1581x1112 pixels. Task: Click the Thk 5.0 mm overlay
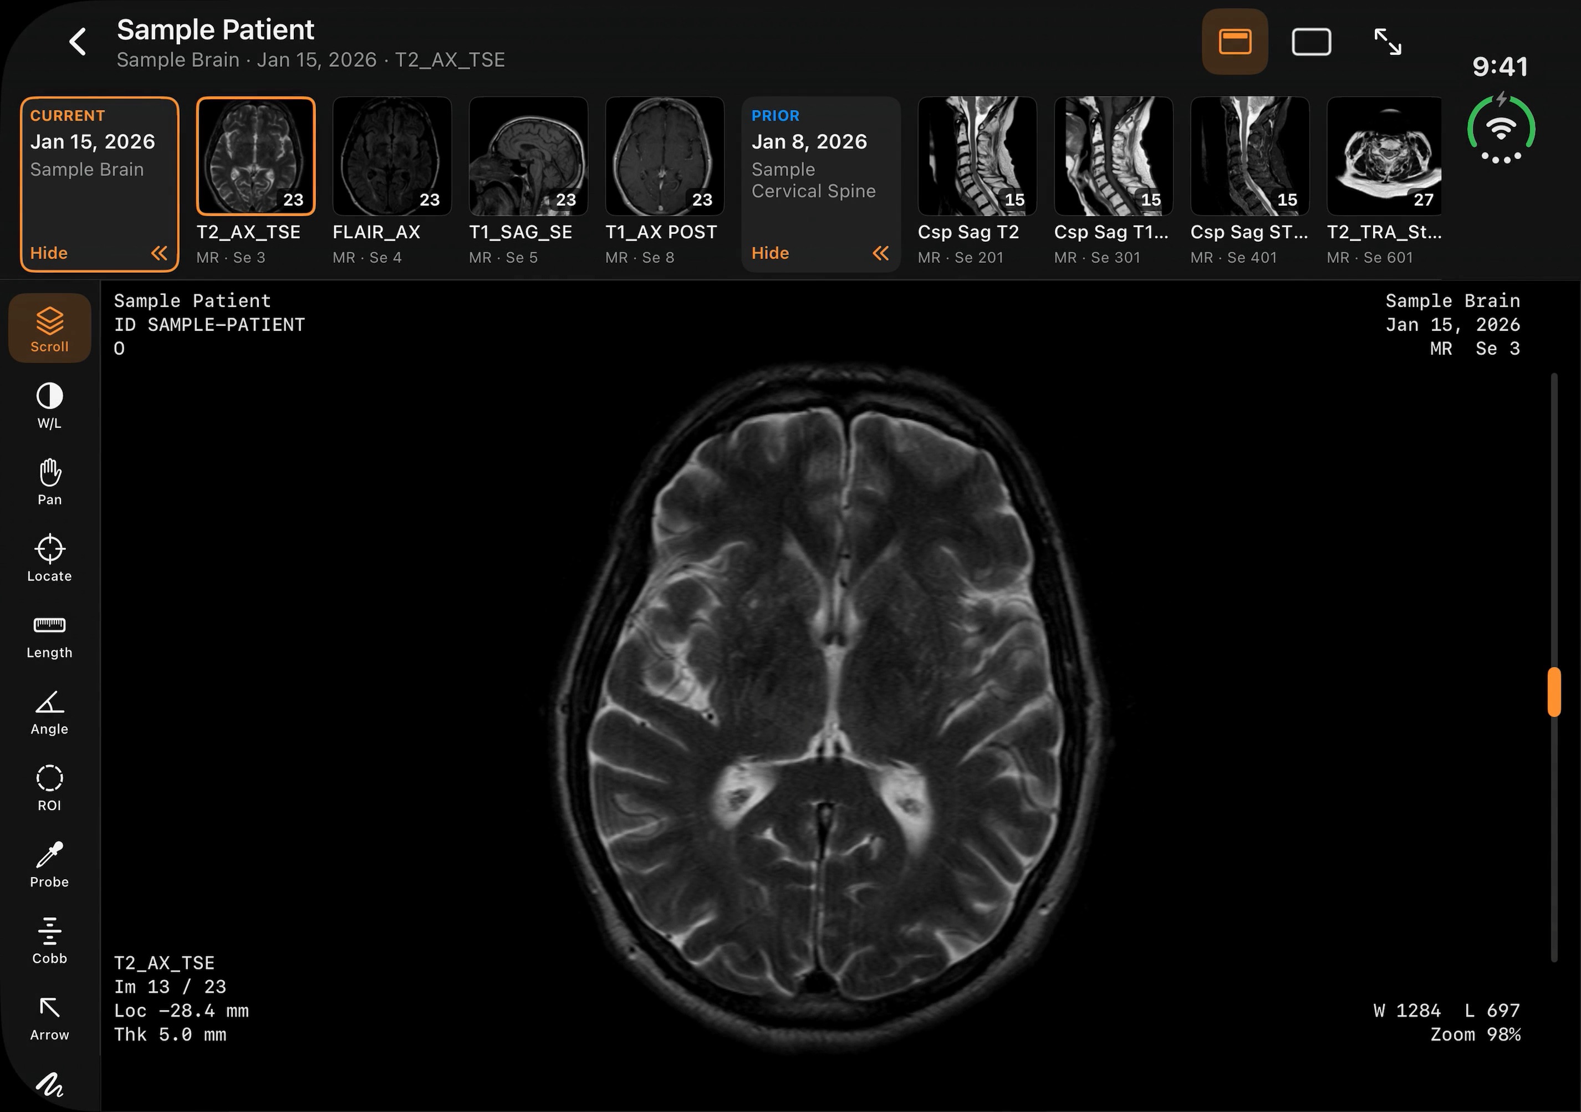(x=170, y=1034)
